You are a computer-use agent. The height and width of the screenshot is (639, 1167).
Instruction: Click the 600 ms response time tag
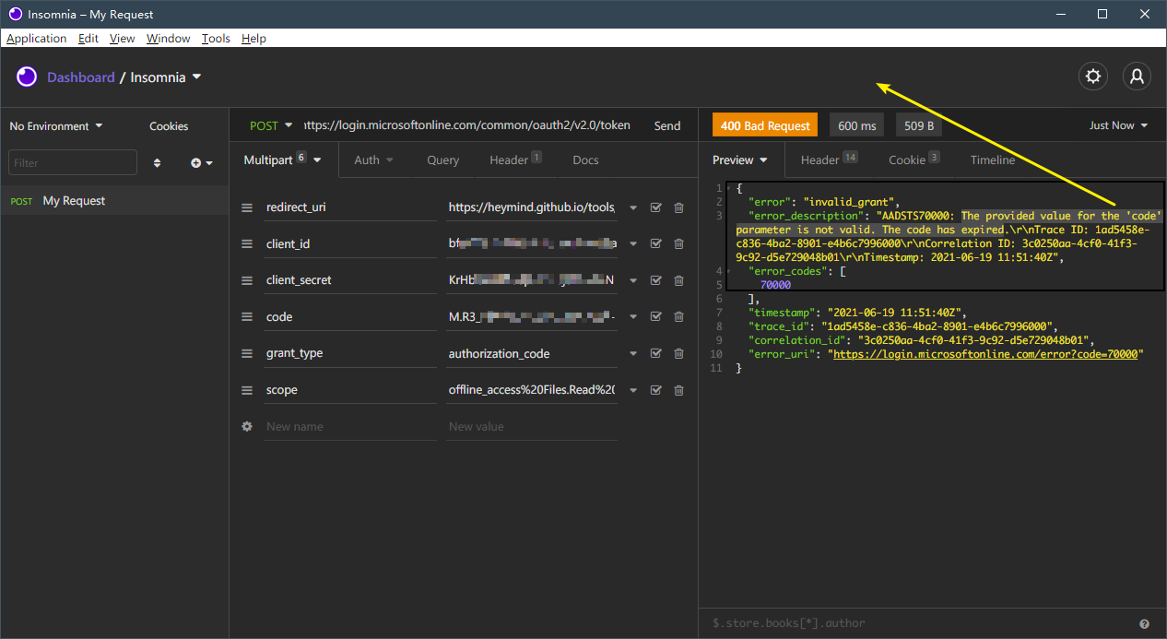point(856,125)
